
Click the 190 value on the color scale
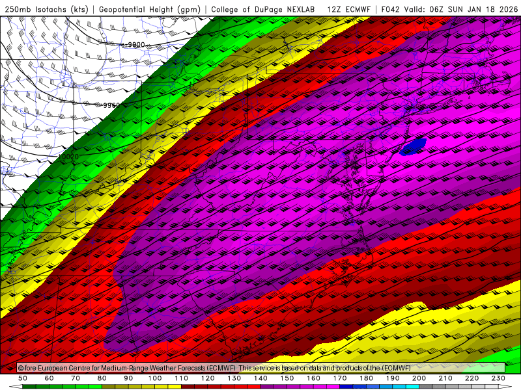(x=393, y=378)
